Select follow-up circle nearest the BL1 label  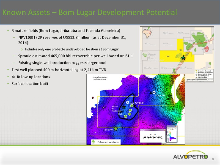[x=126, y=116]
